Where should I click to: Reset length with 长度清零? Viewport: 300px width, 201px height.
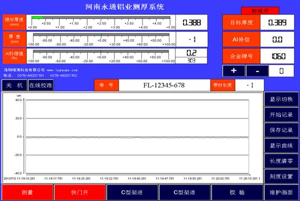[x=281, y=161]
